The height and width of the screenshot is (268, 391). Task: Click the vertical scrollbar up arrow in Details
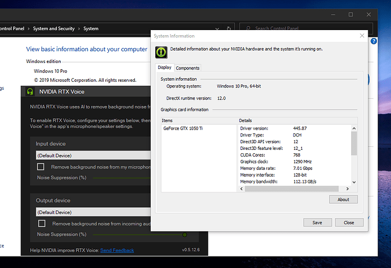(x=354, y=128)
